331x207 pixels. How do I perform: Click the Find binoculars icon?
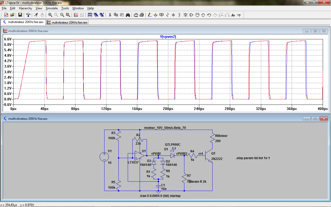click(x=128, y=15)
